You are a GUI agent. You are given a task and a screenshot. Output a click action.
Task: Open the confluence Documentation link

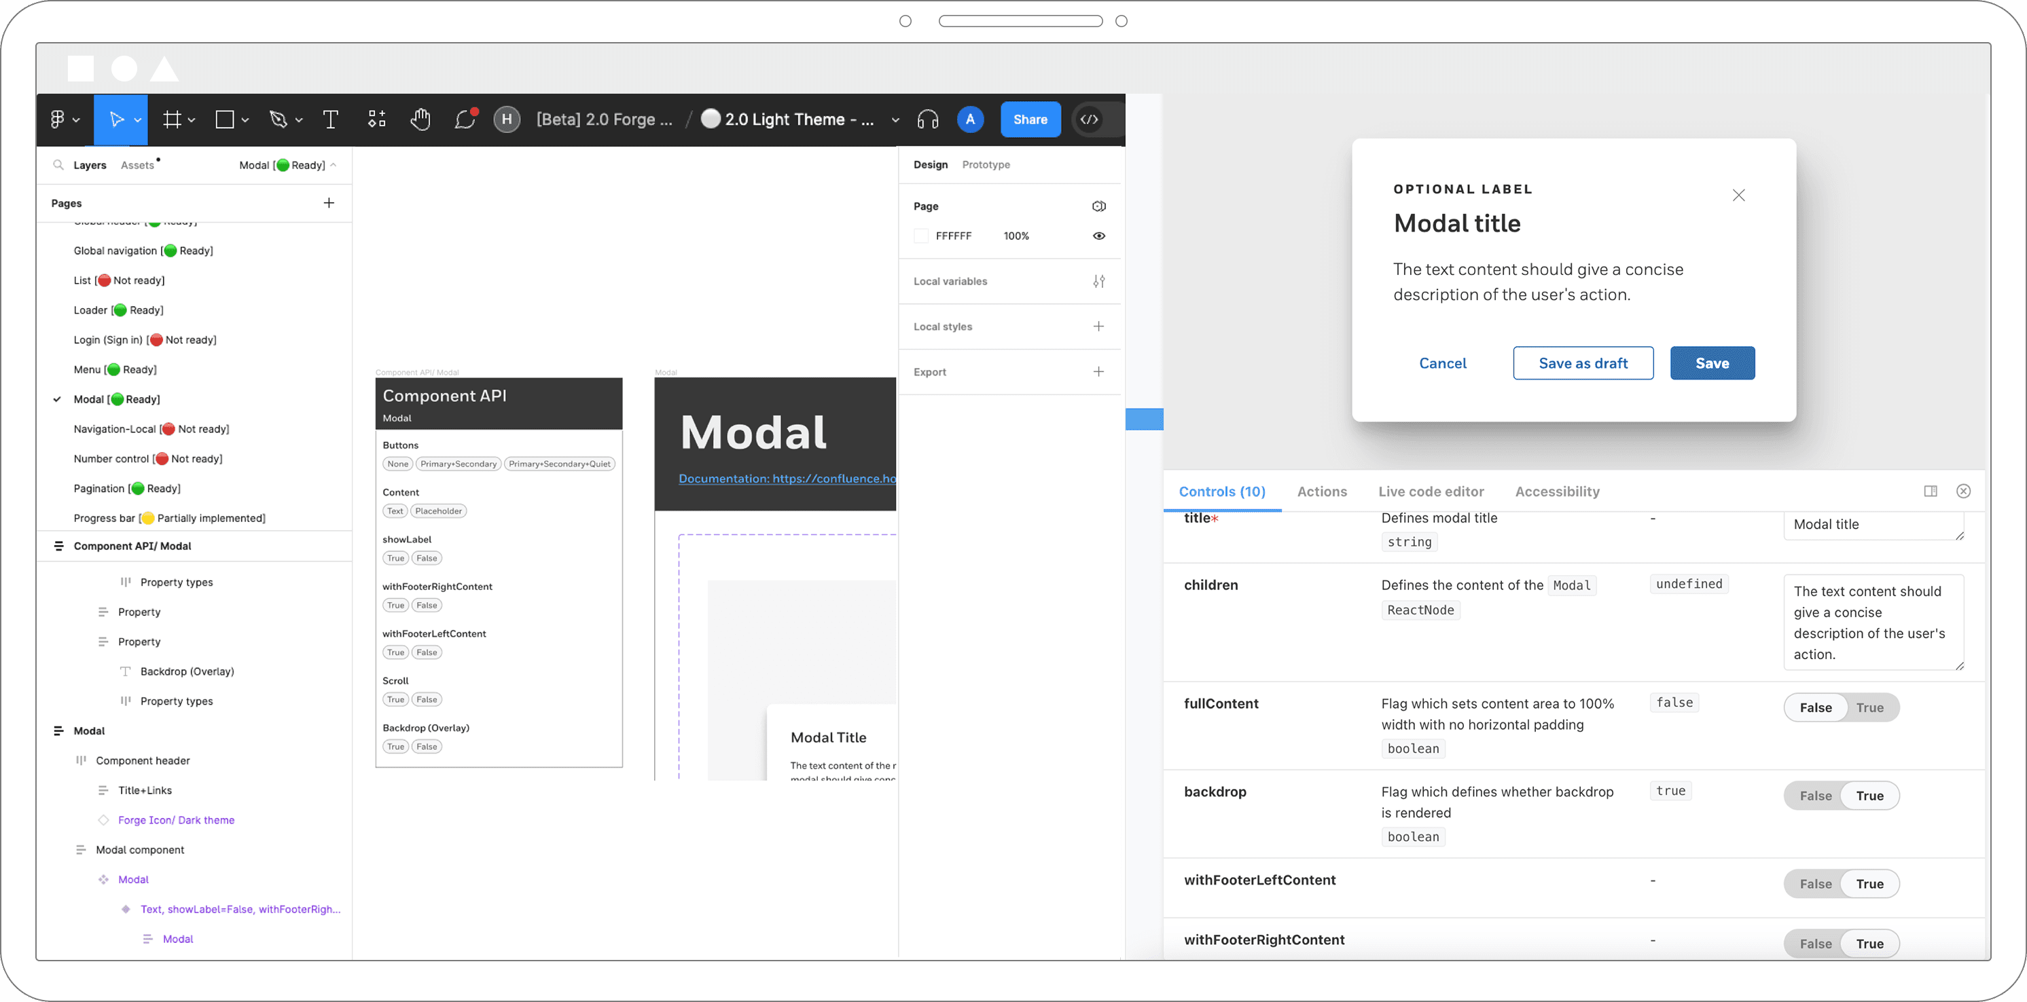(x=787, y=478)
